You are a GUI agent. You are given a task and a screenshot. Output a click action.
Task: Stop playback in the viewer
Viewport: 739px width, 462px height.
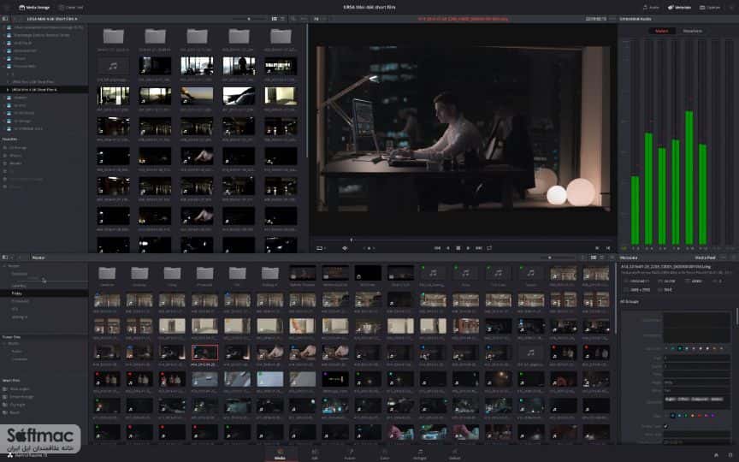458,248
